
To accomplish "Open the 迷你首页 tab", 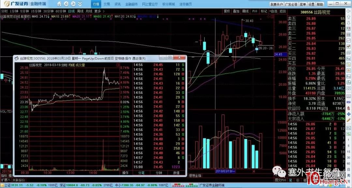I will (186, 4).
